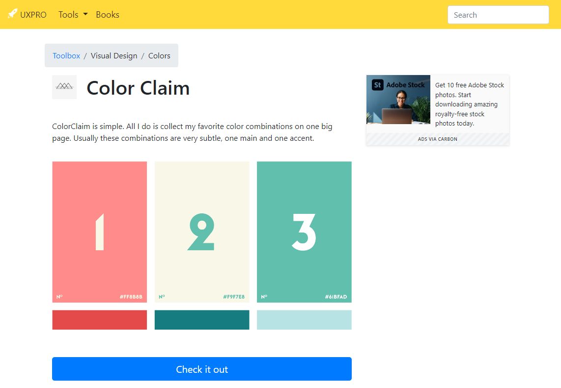Click hex code #F9F7E8 label
561x388 pixels.
coord(234,297)
